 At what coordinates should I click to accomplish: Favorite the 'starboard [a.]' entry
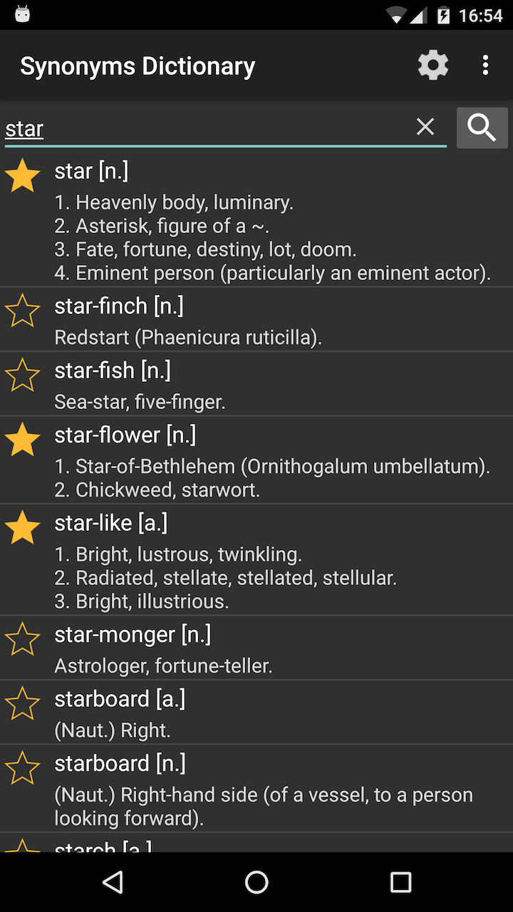pyautogui.click(x=23, y=703)
